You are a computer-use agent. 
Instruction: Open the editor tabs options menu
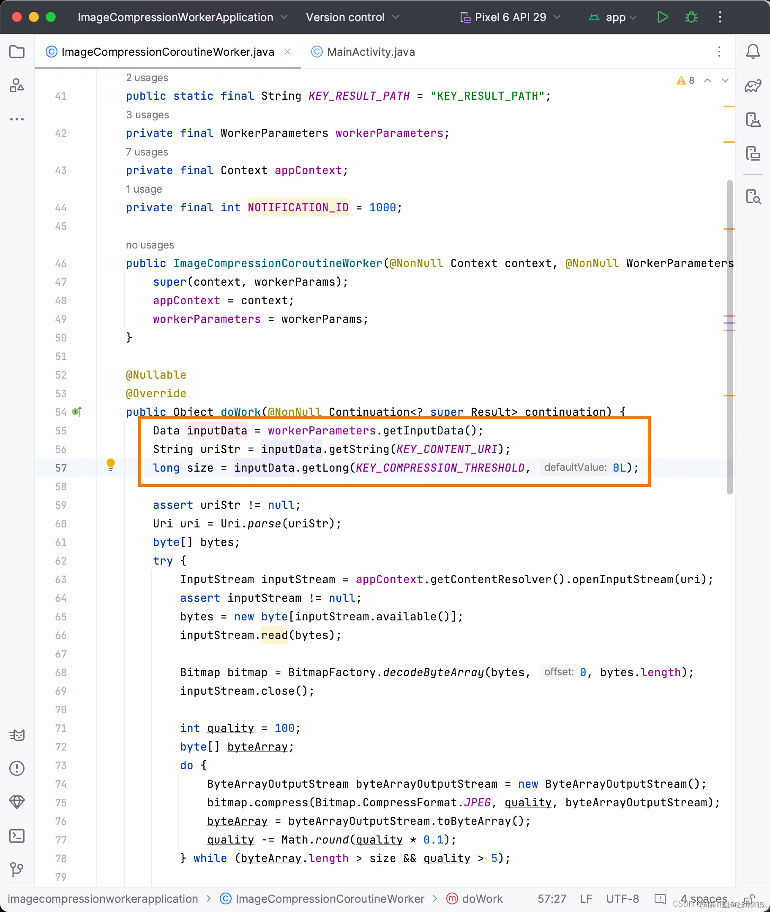click(x=719, y=52)
